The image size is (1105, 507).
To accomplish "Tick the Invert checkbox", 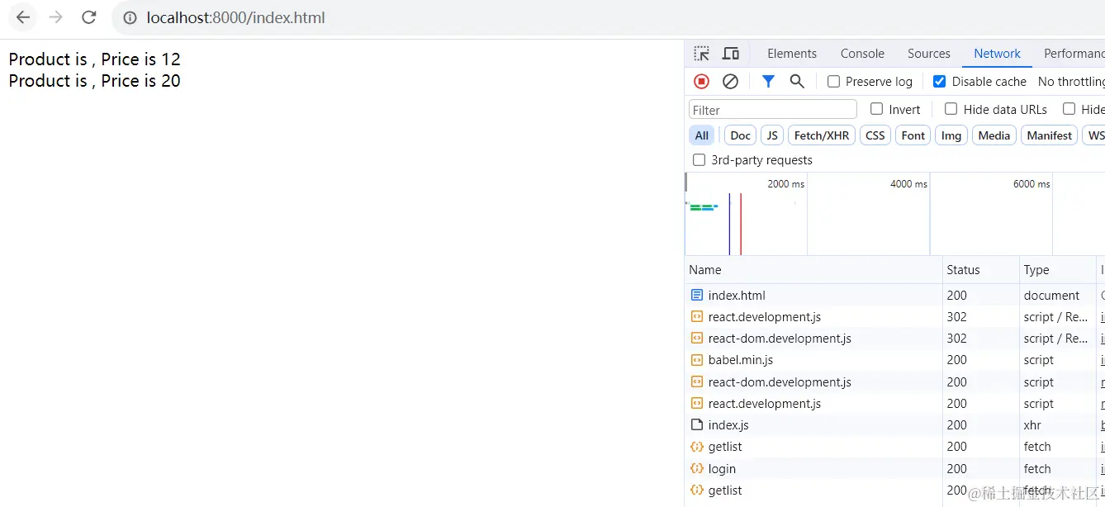I will (x=876, y=109).
